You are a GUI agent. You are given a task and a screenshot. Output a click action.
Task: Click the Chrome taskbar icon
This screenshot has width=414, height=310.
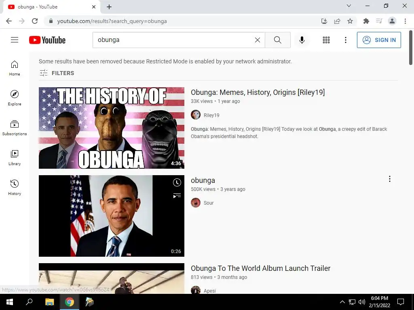70,302
